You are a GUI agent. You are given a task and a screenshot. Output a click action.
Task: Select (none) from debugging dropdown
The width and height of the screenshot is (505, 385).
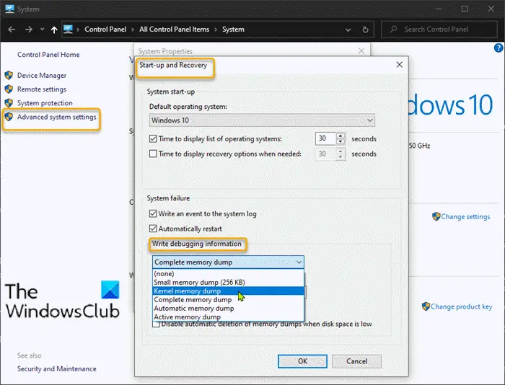coord(229,274)
